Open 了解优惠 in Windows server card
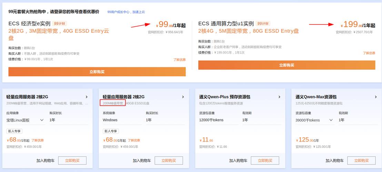The width and height of the screenshot is (382, 172). point(134,140)
